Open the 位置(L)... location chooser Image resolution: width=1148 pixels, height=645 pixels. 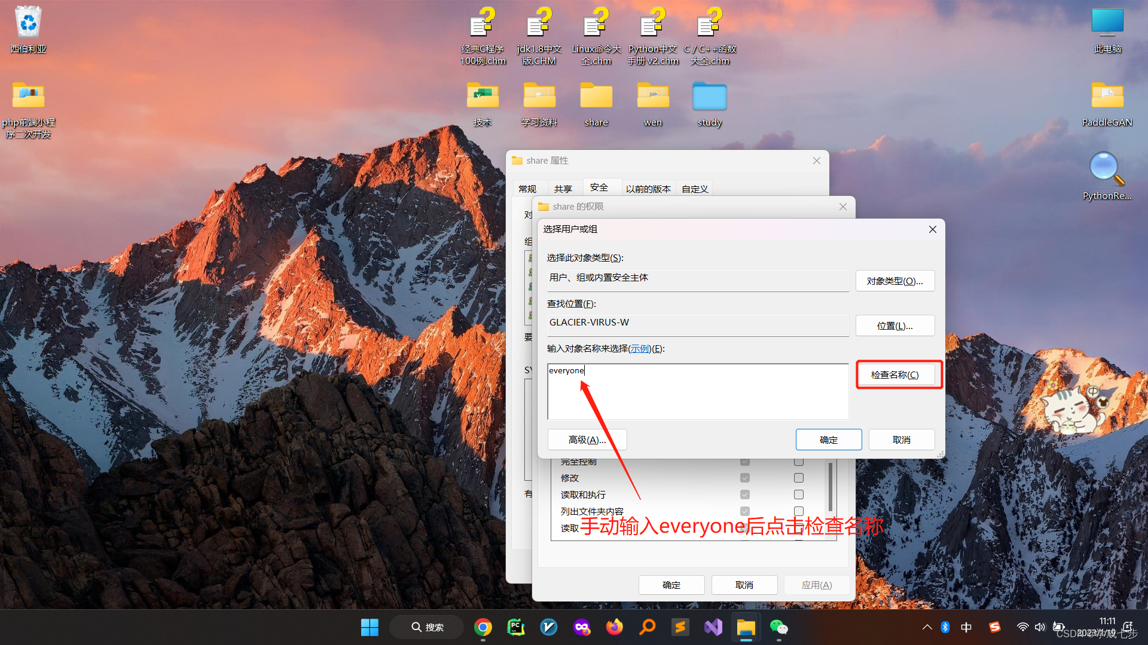point(894,325)
